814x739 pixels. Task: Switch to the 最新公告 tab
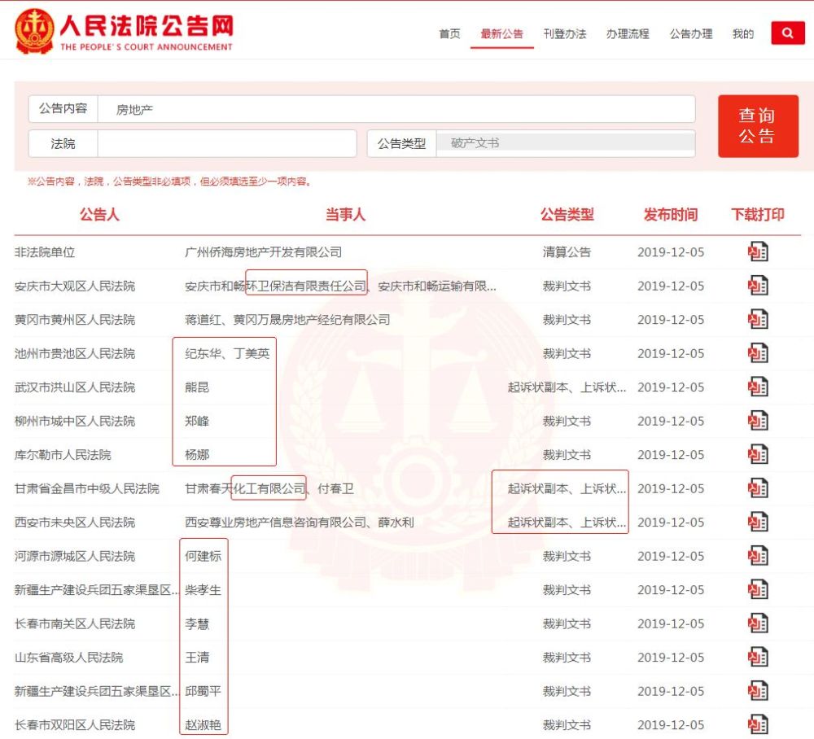(501, 34)
